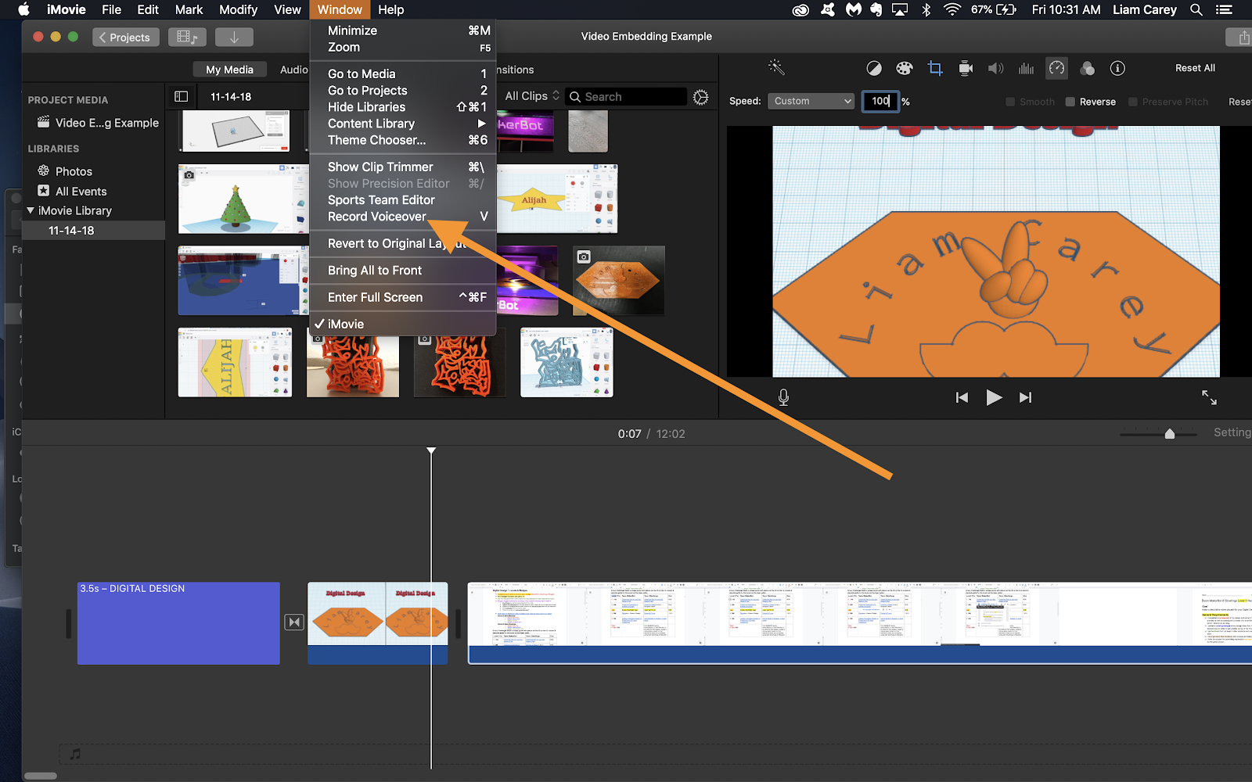Expand viewer to full screen

[1209, 397]
